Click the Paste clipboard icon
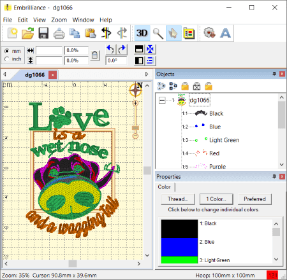The image size is (287, 280). [91, 33]
